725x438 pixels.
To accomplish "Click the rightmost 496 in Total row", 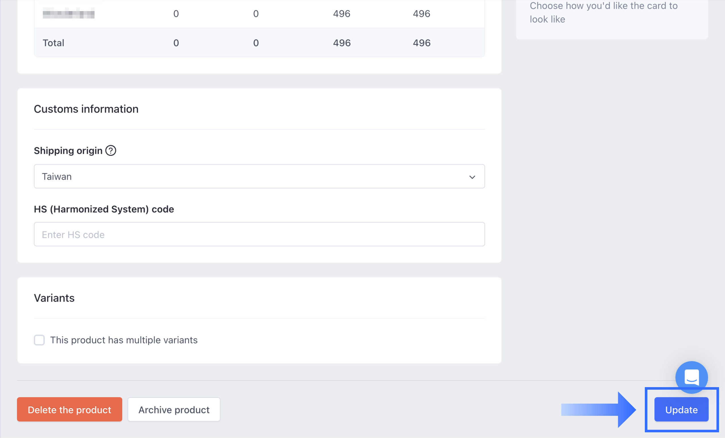I will [421, 43].
